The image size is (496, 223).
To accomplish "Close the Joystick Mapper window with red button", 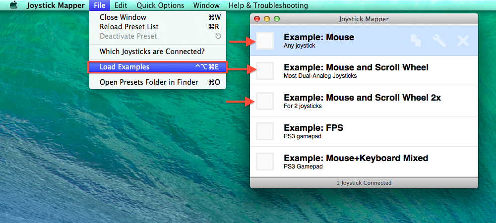I will pyautogui.click(x=257, y=19).
